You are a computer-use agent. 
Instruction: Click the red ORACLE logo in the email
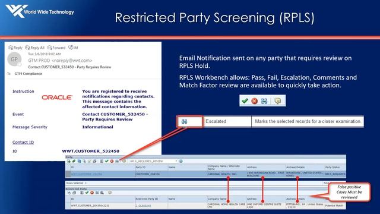tap(57, 97)
